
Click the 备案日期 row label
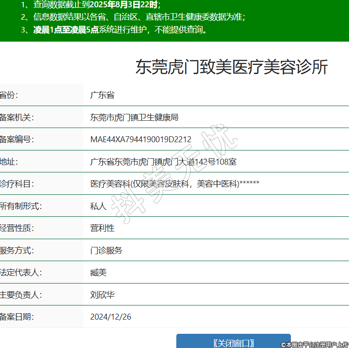click(16, 317)
